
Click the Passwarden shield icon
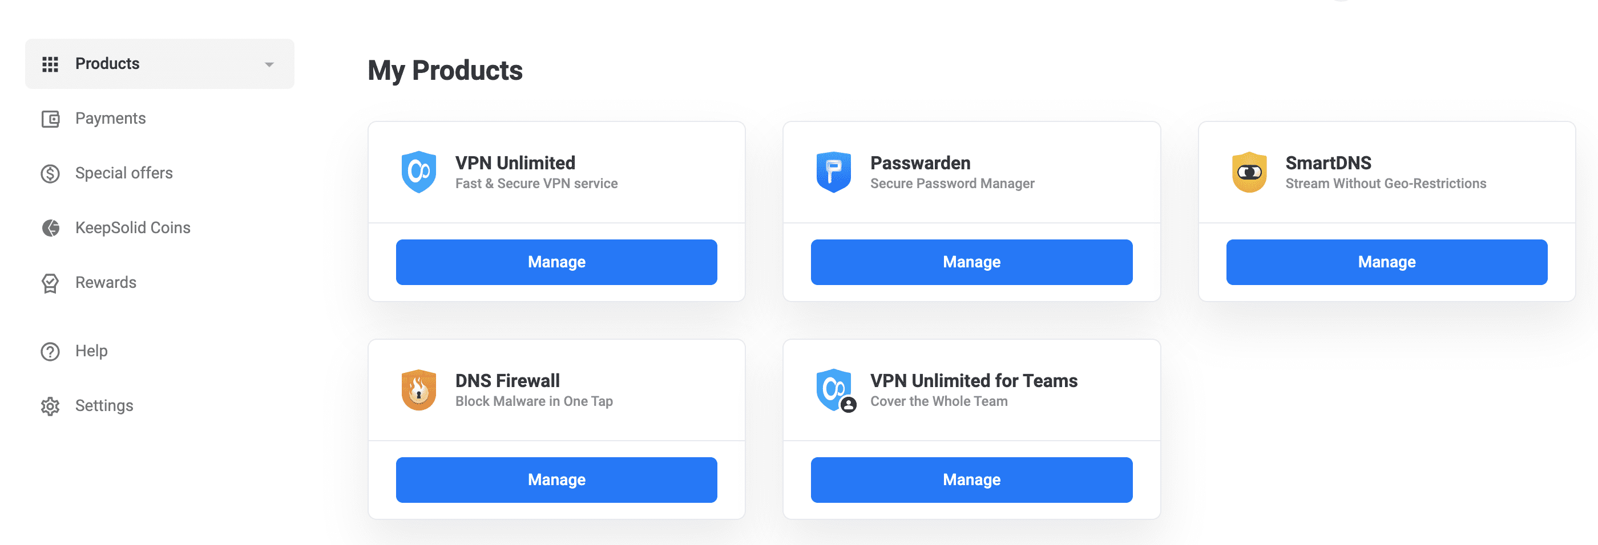coord(833,172)
